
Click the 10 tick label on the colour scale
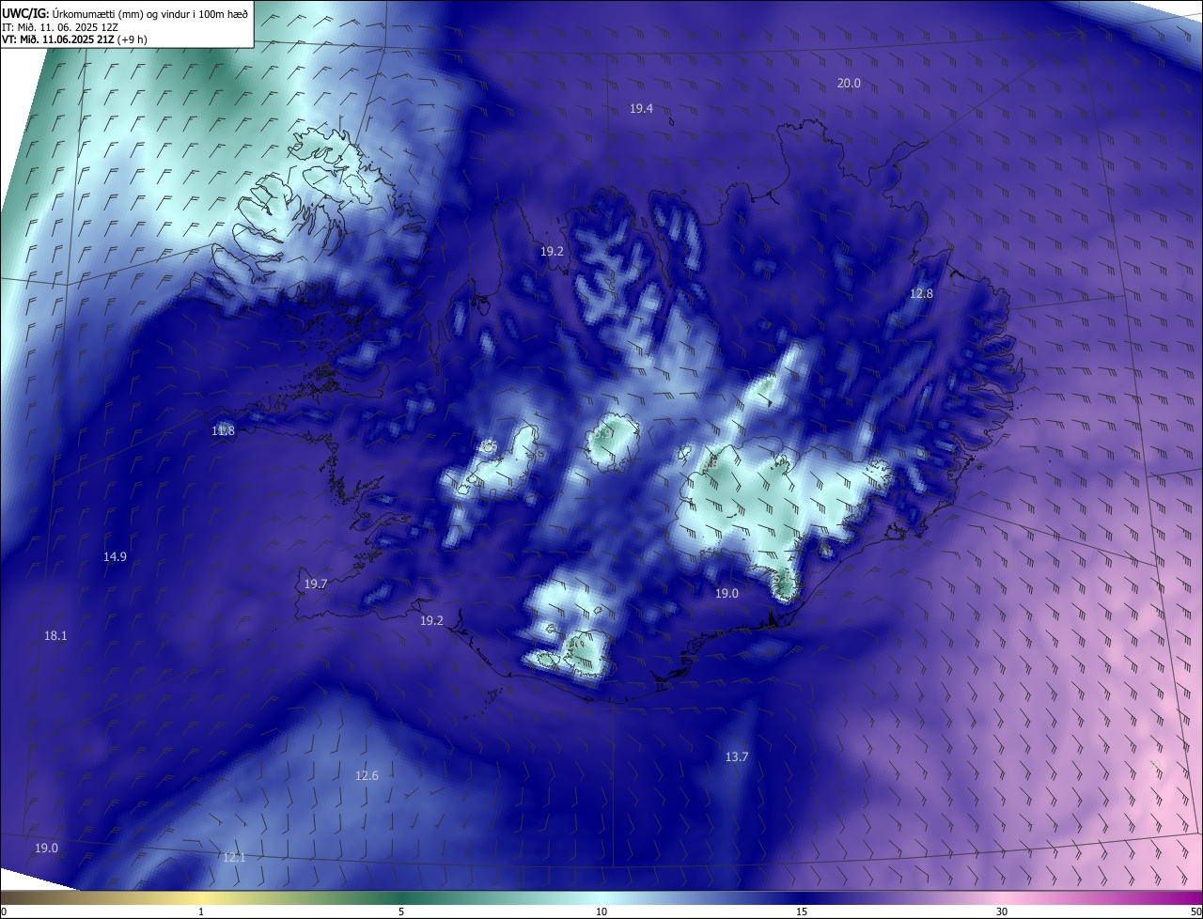(601, 912)
